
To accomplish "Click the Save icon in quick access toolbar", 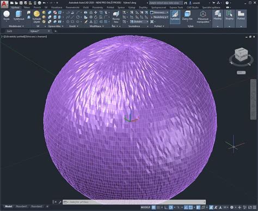I will (x=21, y=3).
